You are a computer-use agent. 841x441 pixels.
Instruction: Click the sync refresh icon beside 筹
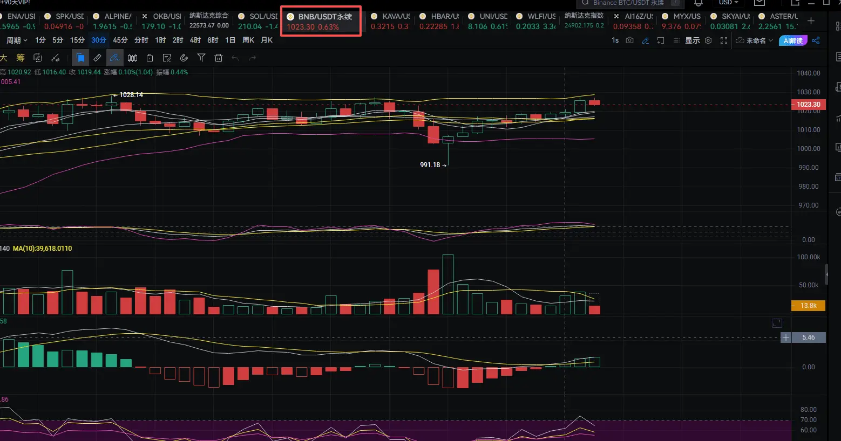38,58
